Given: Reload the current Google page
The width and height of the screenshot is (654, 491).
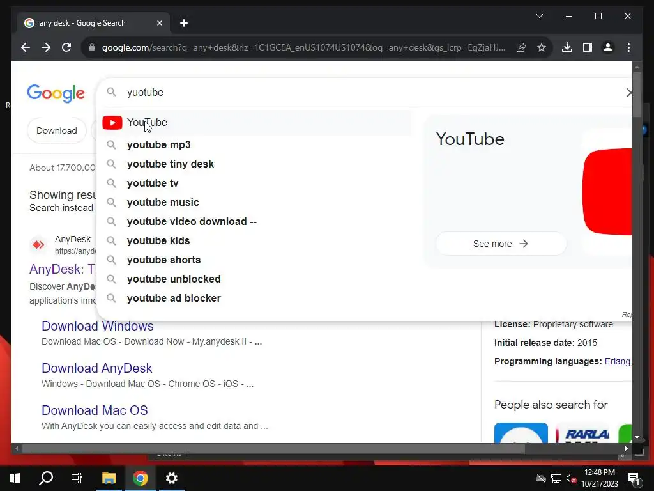Looking at the screenshot, I should (66, 47).
